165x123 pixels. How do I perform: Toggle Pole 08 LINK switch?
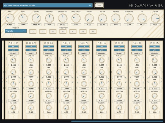point(13,50)
